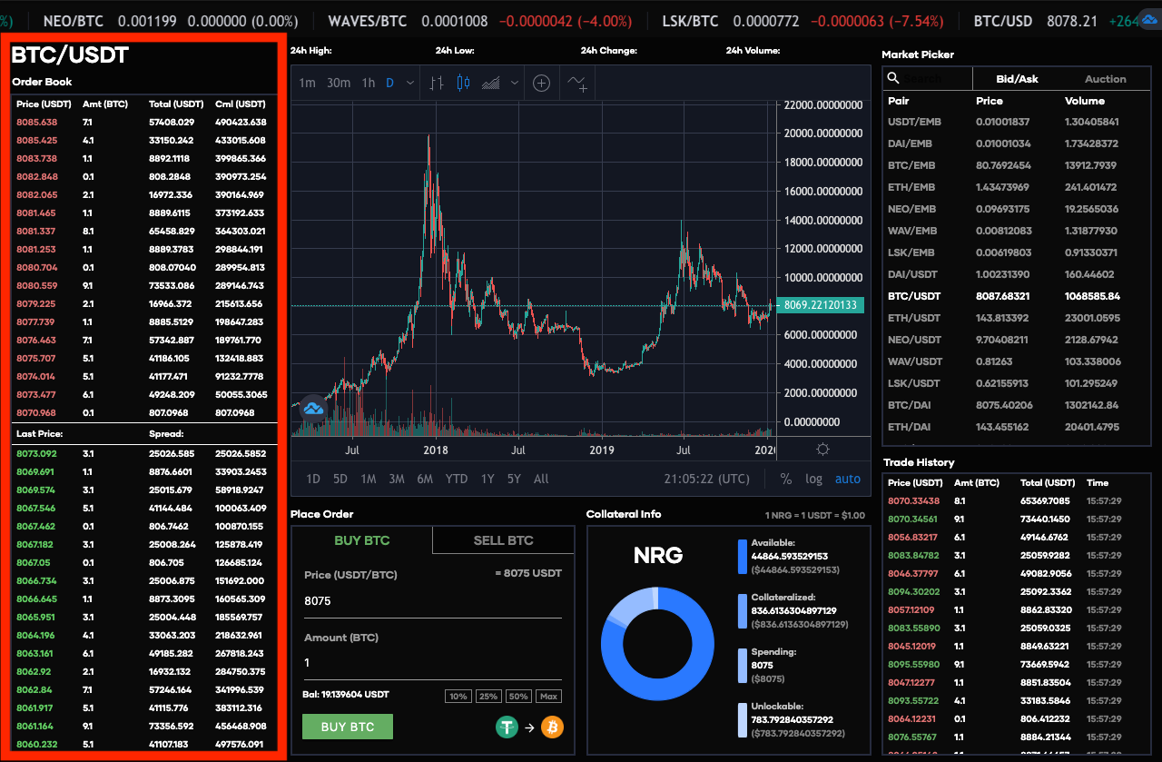Select the 5Y date range
The image size is (1162, 762).
click(x=515, y=479)
